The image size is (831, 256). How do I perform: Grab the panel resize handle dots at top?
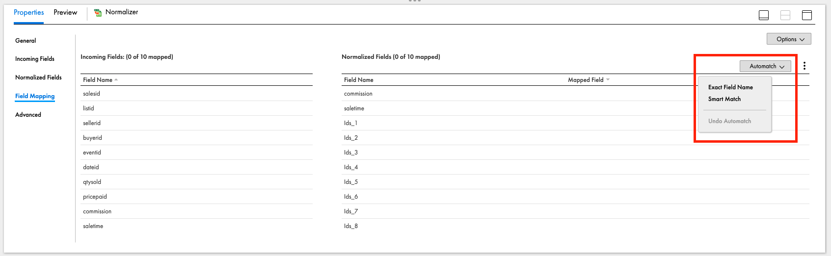click(415, 1)
